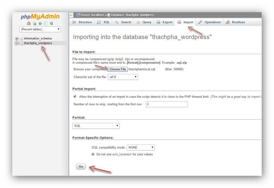Collapse the navigation panel arrow icon
The width and height of the screenshot is (274, 188).
pos(72,15)
